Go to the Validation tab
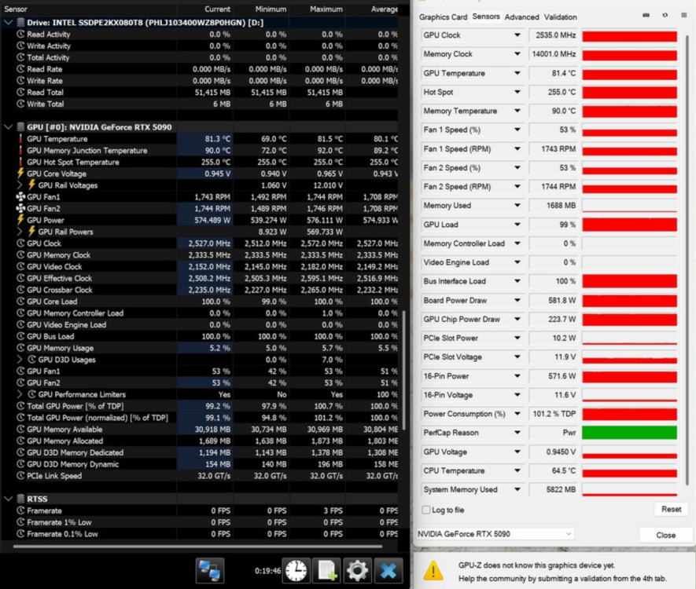 tap(560, 16)
